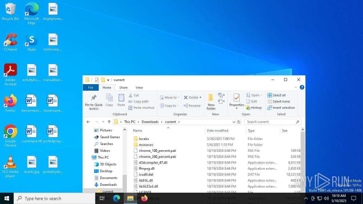
Task: Open Explorer Help question mark icon
Action: click(302, 87)
